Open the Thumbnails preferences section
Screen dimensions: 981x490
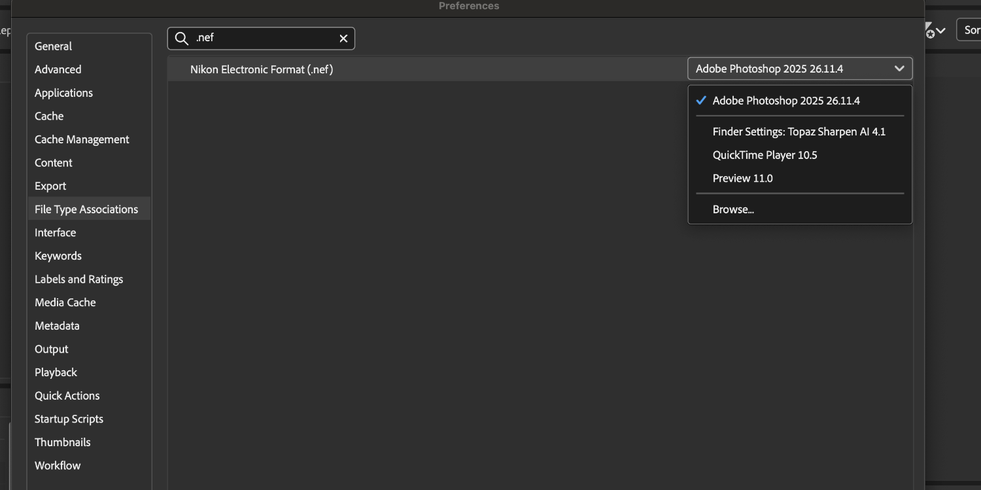point(63,442)
